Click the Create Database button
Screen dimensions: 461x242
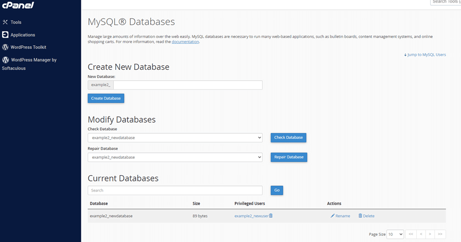[106, 98]
